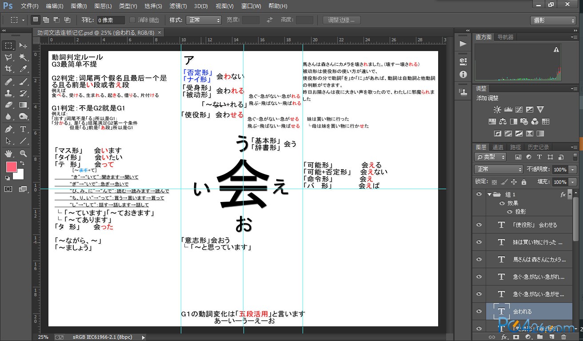Swap foreground and background colors
Viewport: 583px width, 341px height.
tap(22, 163)
